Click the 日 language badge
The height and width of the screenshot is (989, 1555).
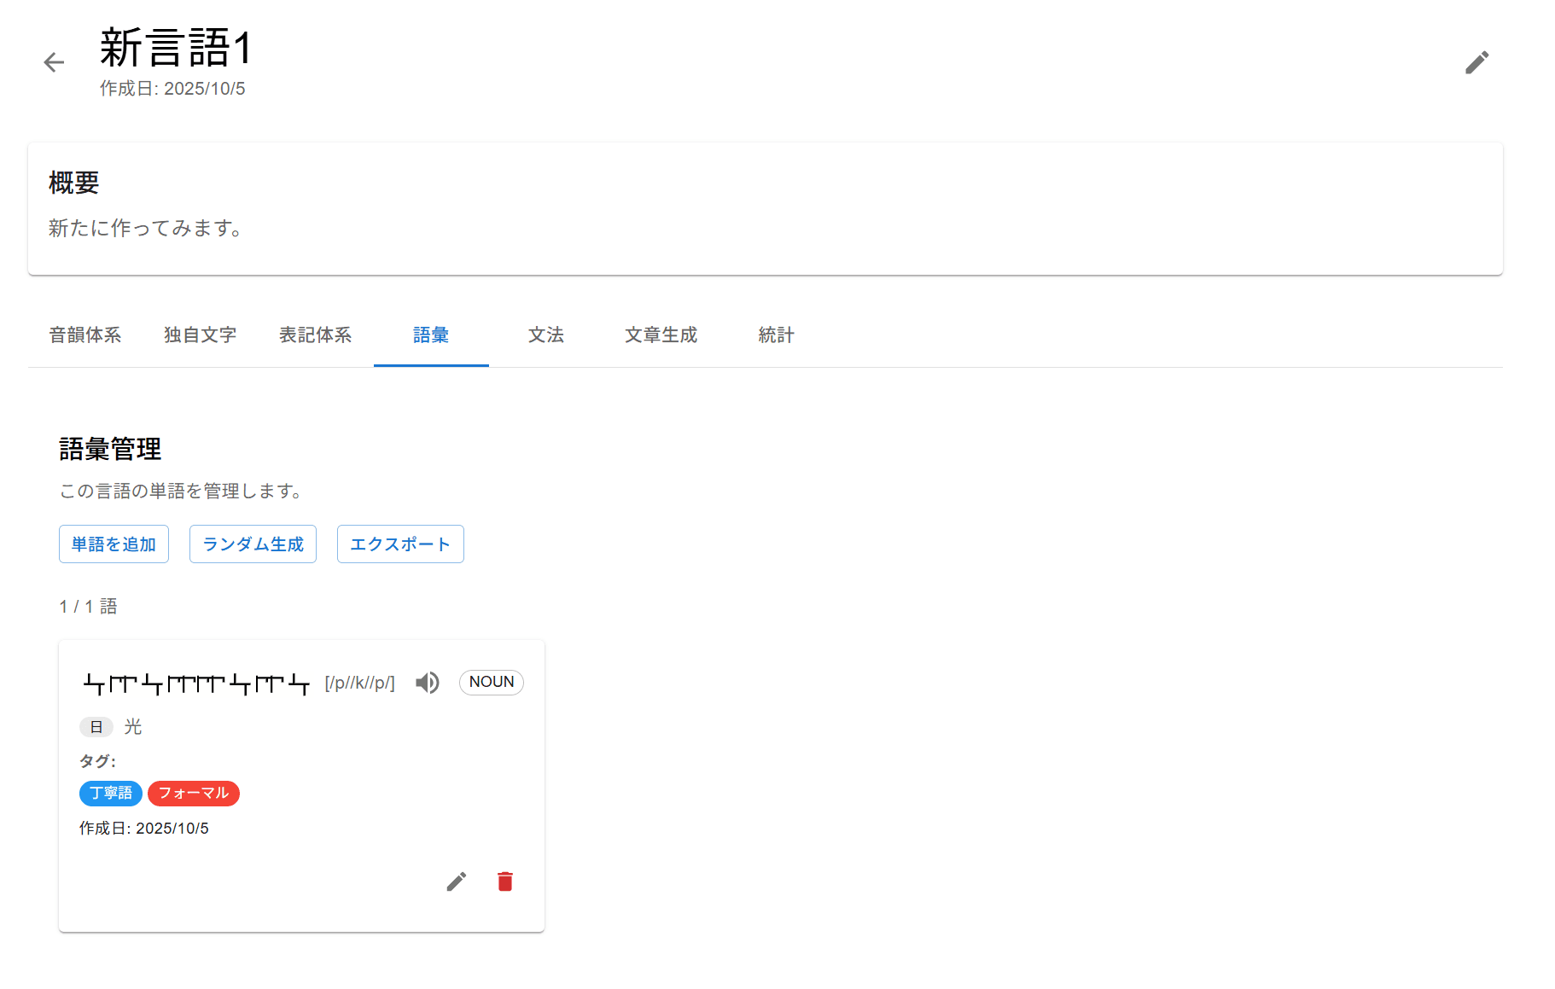click(96, 727)
